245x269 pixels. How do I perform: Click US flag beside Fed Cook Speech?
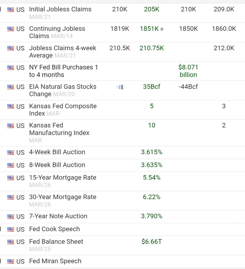click(x=10, y=229)
